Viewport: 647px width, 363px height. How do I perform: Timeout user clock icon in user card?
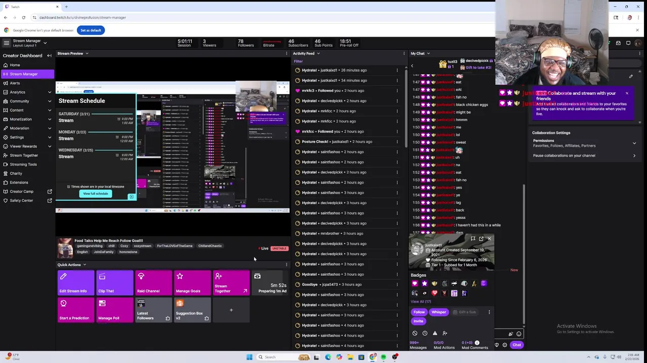(425, 333)
